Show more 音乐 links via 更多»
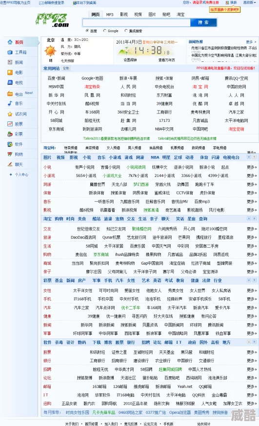The width and height of the screenshot is (259, 426). click(252, 201)
